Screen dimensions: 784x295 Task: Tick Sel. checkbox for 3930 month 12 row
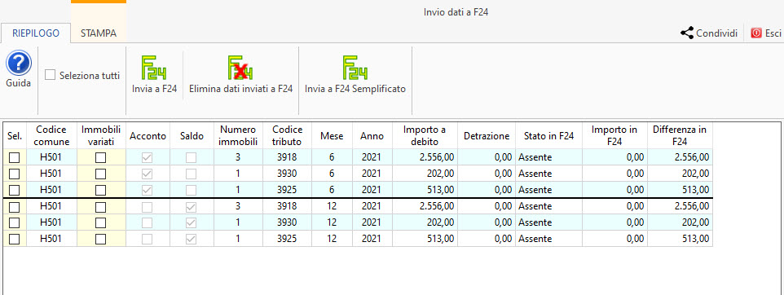15,222
